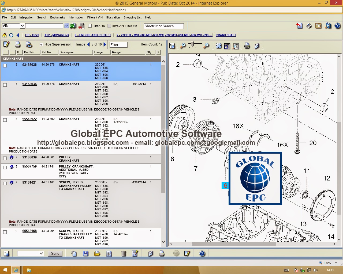343x274 pixels.
Task: Open the VIN type dropdown
Action: pyautogui.click(x=13, y=26)
